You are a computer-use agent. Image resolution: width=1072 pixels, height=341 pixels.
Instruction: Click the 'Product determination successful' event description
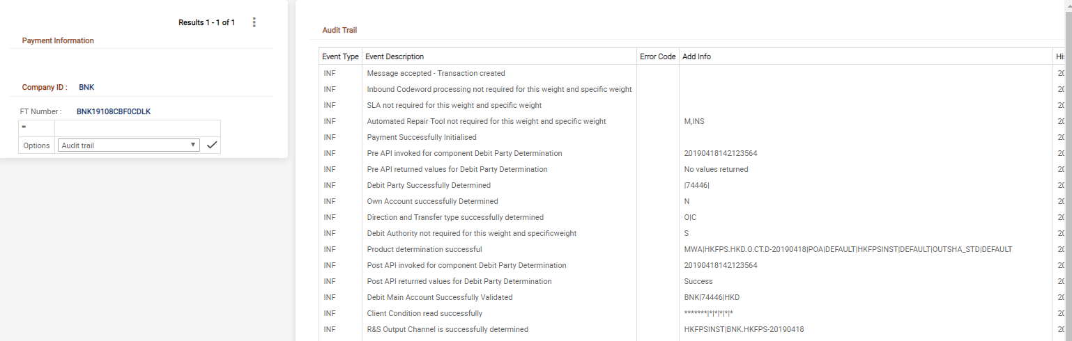pyautogui.click(x=424, y=249)
